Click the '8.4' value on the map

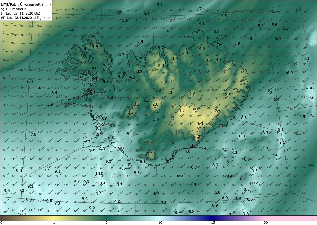point(130,134)
